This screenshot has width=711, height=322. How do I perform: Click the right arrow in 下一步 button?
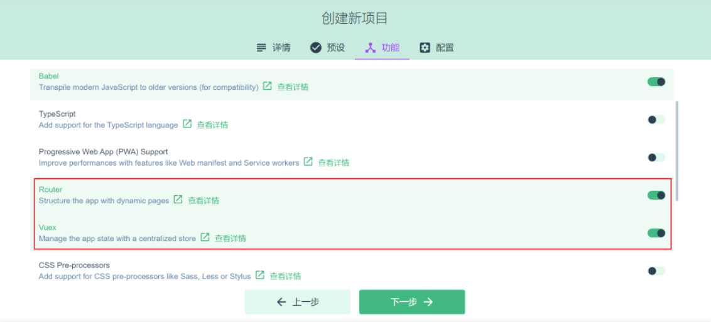click(428, 302)
